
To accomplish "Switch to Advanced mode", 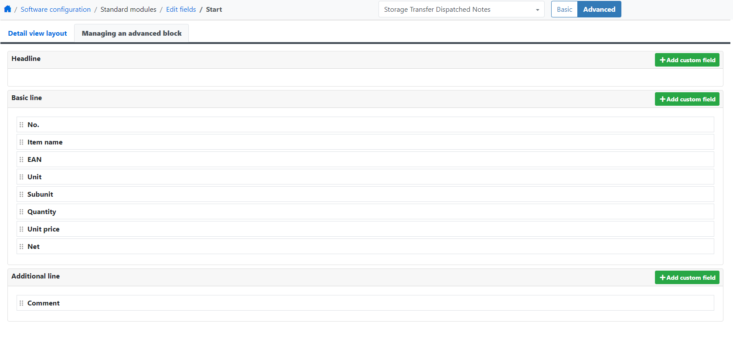I will tap(599, 9).
